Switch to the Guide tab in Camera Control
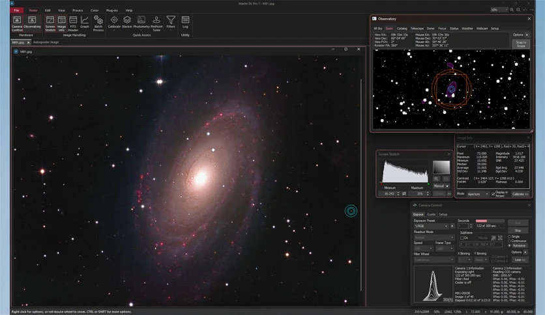 [431, 214]
